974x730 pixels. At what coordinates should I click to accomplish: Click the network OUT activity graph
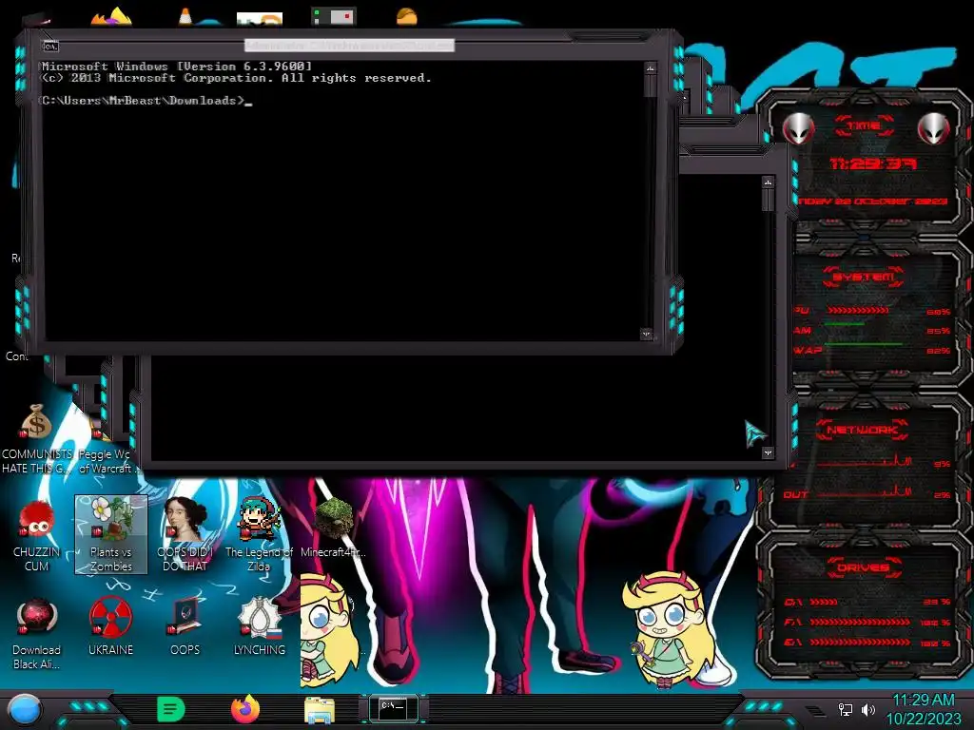coord(865,491)
